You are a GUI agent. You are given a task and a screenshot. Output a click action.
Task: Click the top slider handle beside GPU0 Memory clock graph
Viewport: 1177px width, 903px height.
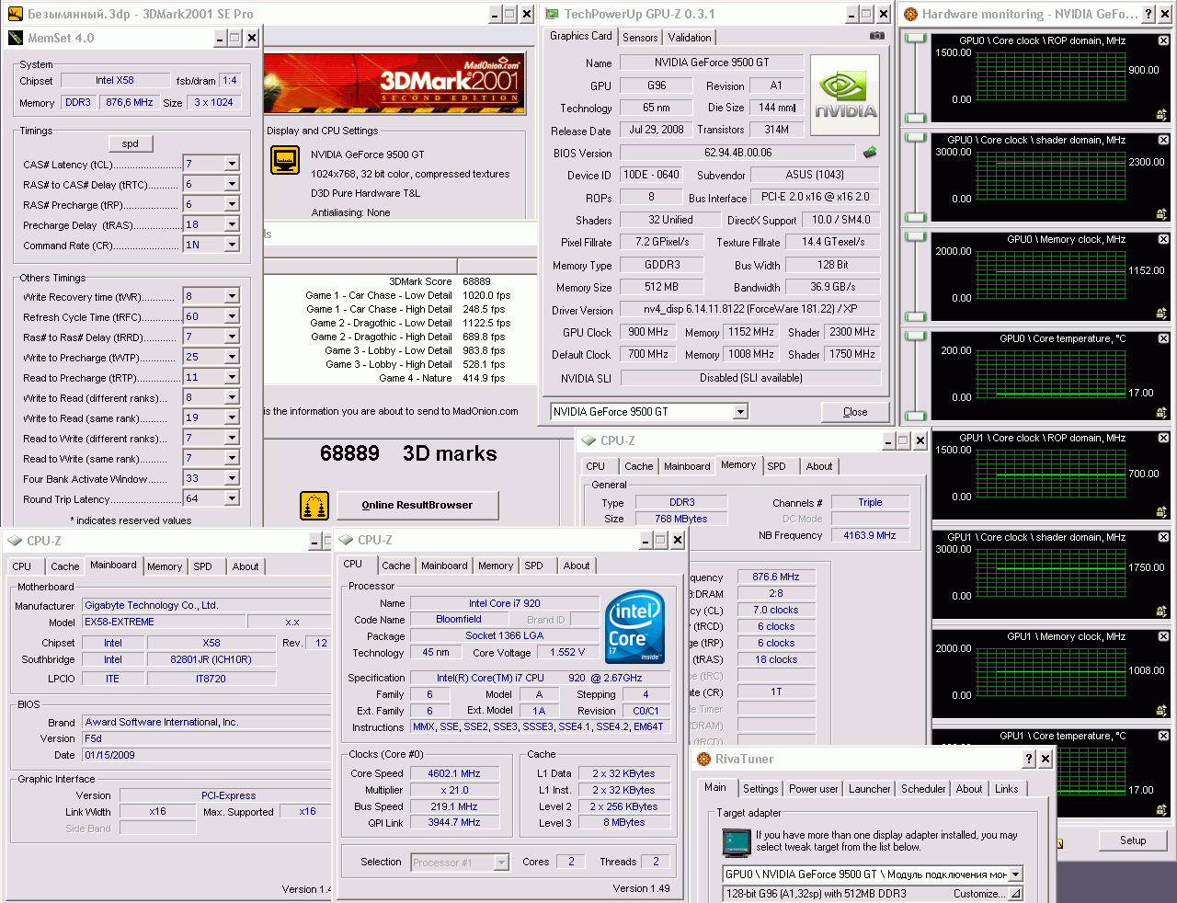point(915,236)
